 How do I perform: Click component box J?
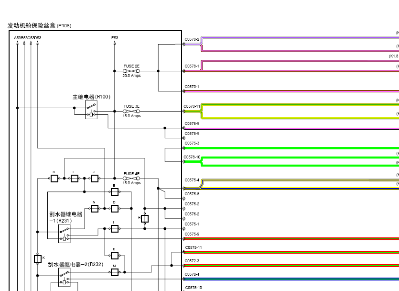coord(95,179)
